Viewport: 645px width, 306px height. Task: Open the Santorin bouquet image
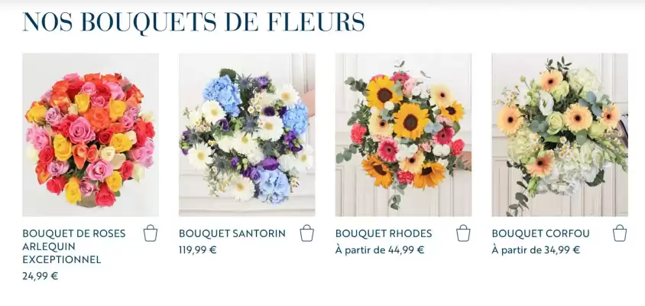pos(247,135)
